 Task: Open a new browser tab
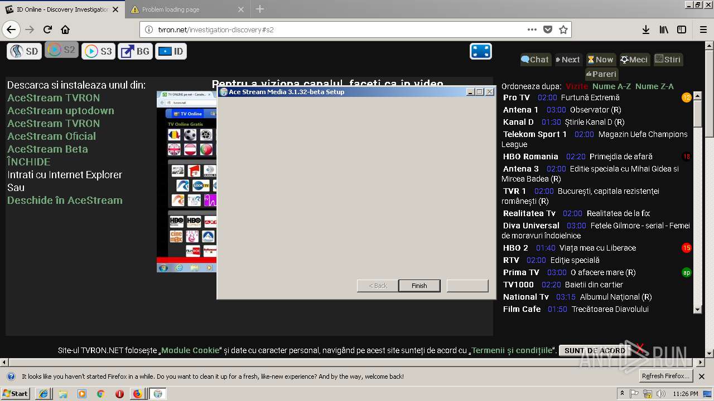pos(260,9)
